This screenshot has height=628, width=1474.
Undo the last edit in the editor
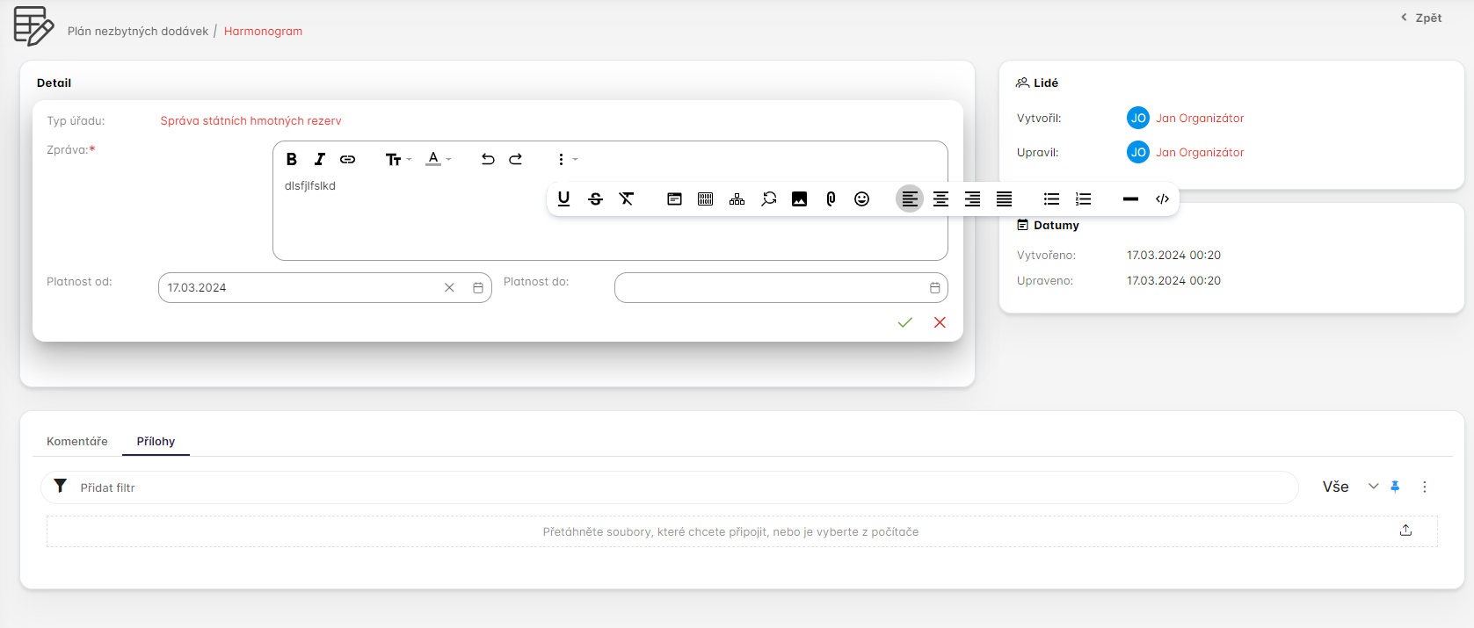(x=488, y=159)
